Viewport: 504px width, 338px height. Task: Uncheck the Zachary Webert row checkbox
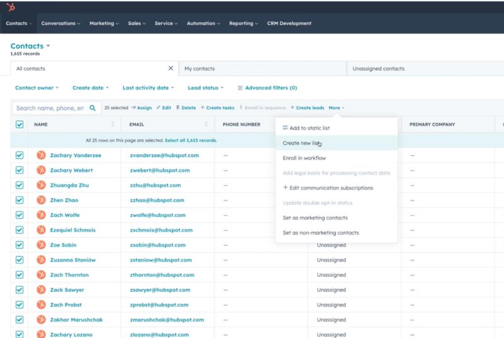pyautogui.click(x=20, y=170)
